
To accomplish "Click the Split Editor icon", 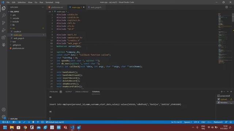I will pyautogui.click(x=227, y=7).
